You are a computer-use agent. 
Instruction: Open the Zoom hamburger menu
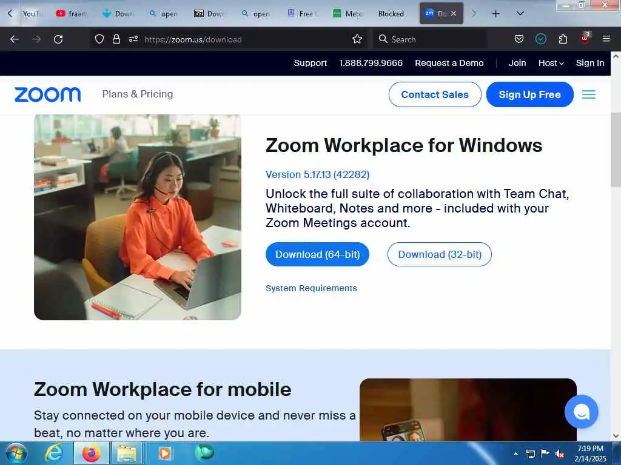588,94
